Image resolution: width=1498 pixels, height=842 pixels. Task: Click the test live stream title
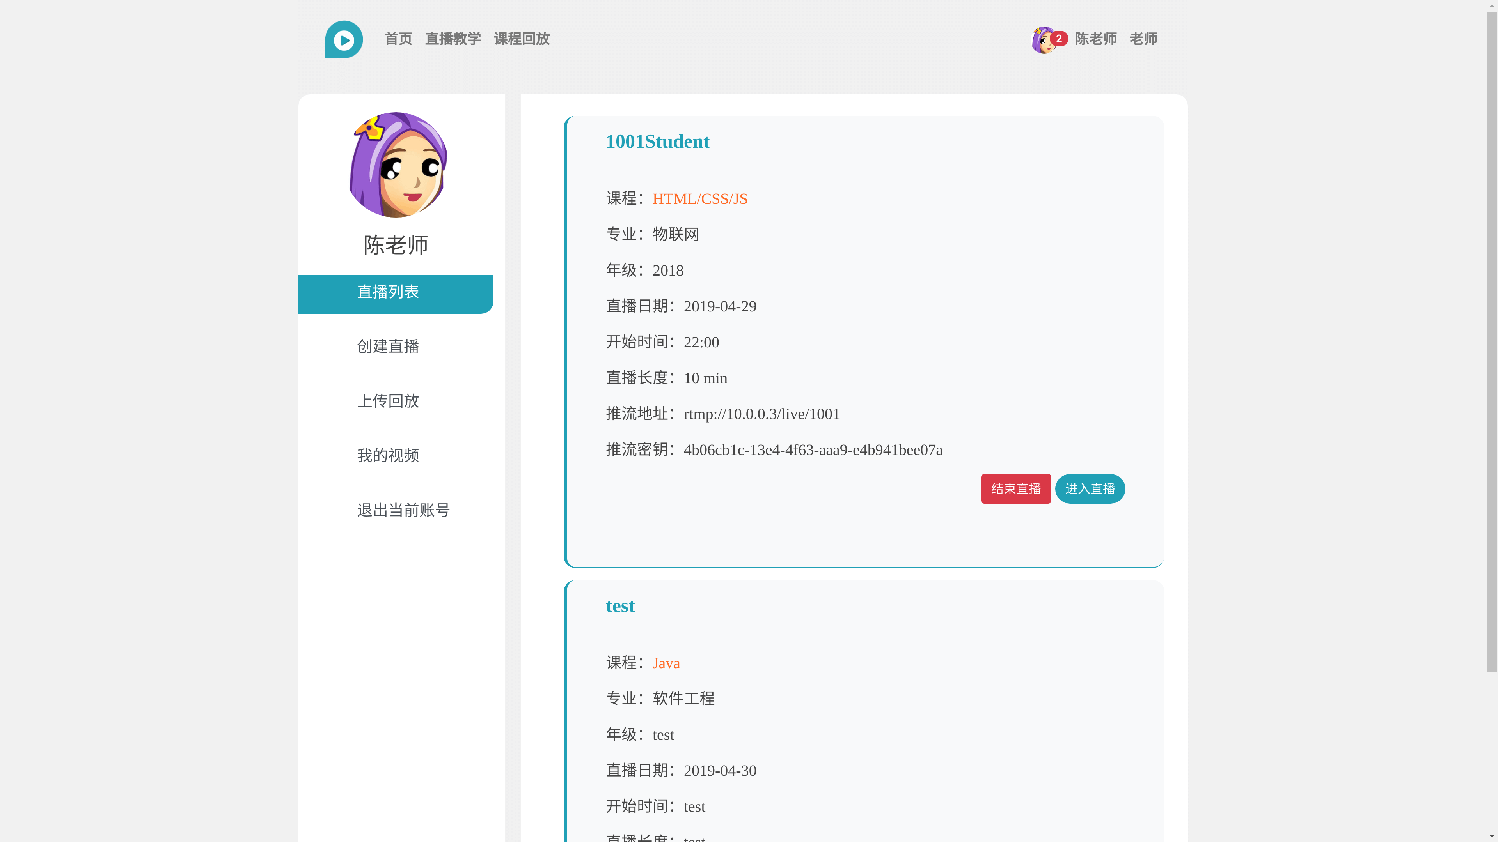coord(620,606)
